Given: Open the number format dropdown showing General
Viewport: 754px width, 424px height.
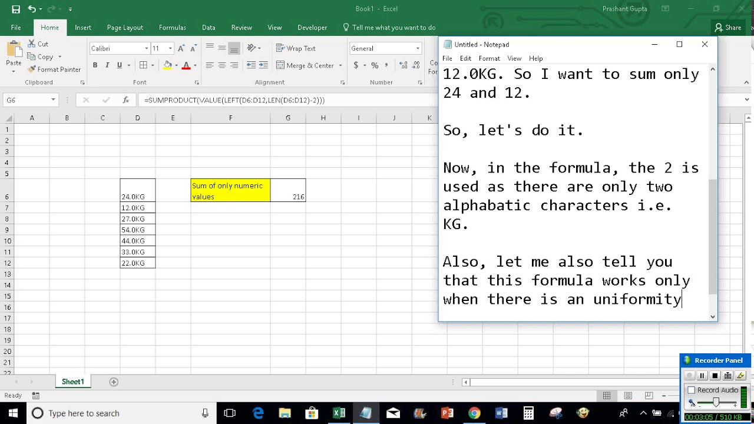Looking at the screenshot, I should click(418, 48).
